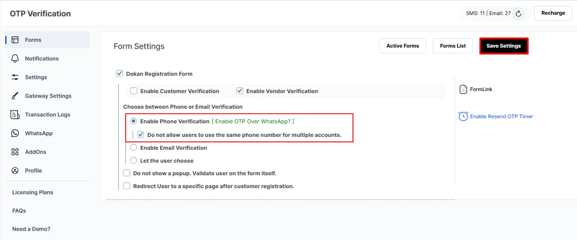This screenshot has width=577, height=240.
Task: Click the Notifications bell icon
Action: (x=15, y=58)
